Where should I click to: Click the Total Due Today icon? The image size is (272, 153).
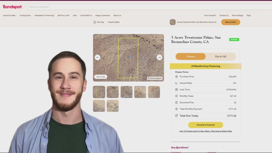pos(176,116)
